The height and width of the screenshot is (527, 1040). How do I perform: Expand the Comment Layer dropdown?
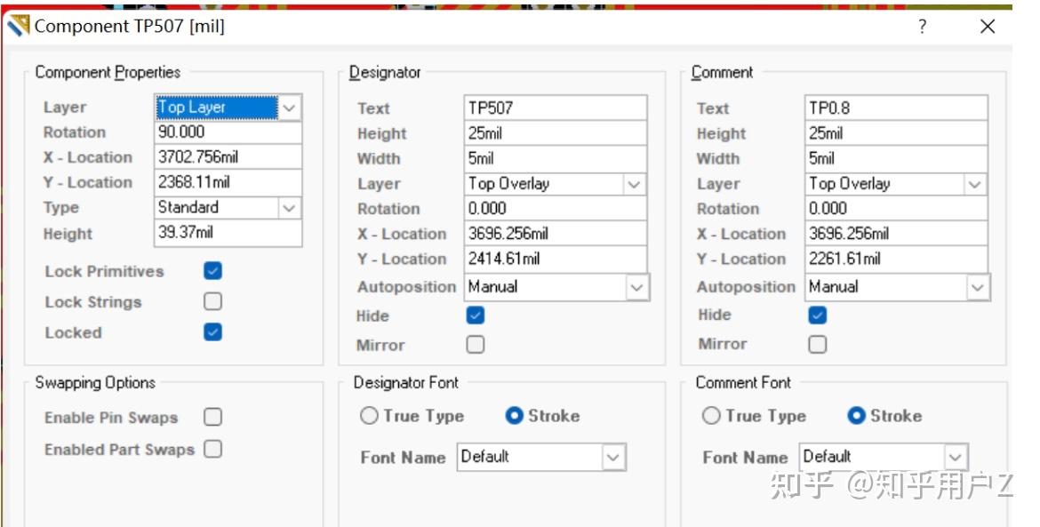tap(975, 184)
